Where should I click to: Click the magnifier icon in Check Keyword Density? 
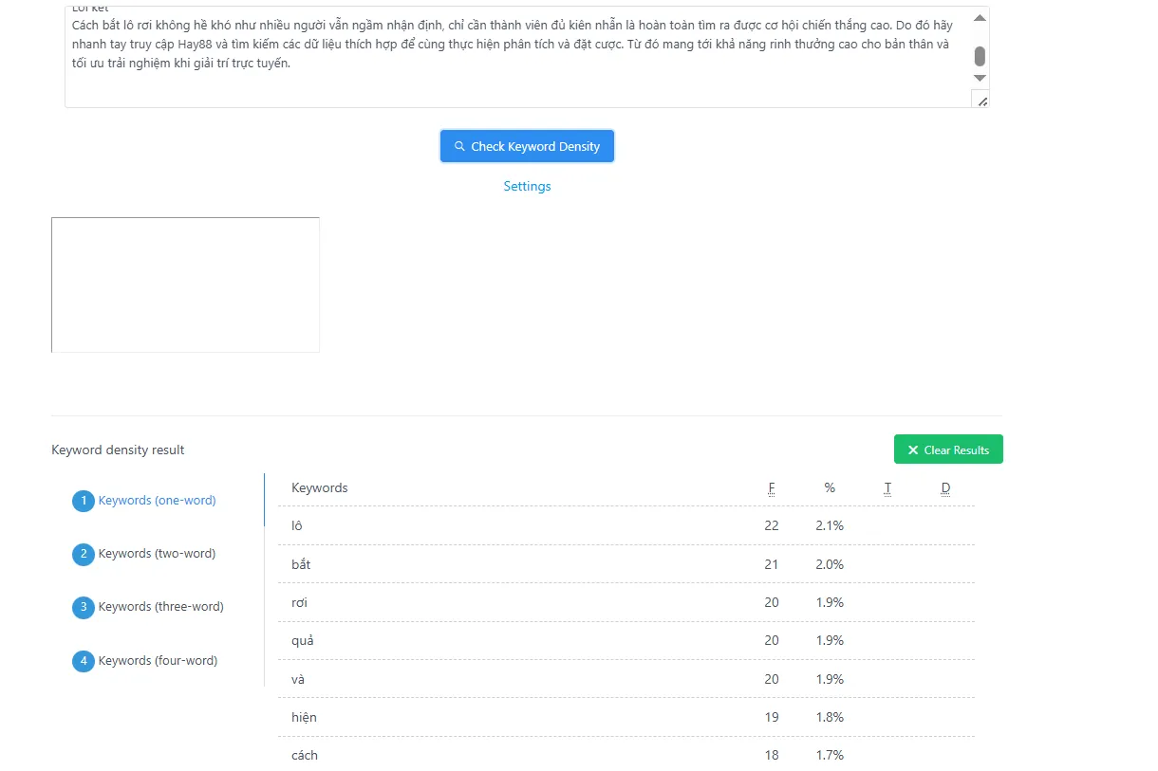pyautogui.click(x=459, y=147)
